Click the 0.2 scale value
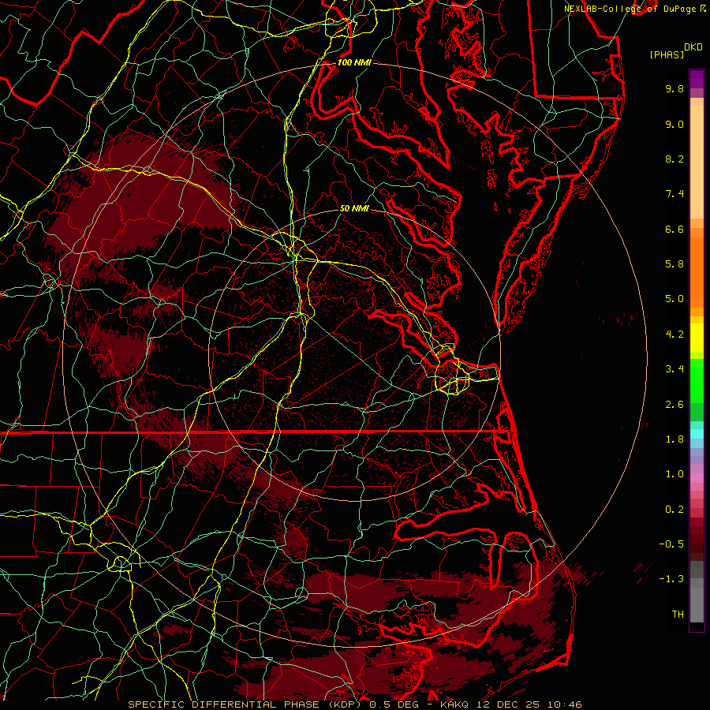This screenshot has width=710, height=710. [x=674, y=510]
